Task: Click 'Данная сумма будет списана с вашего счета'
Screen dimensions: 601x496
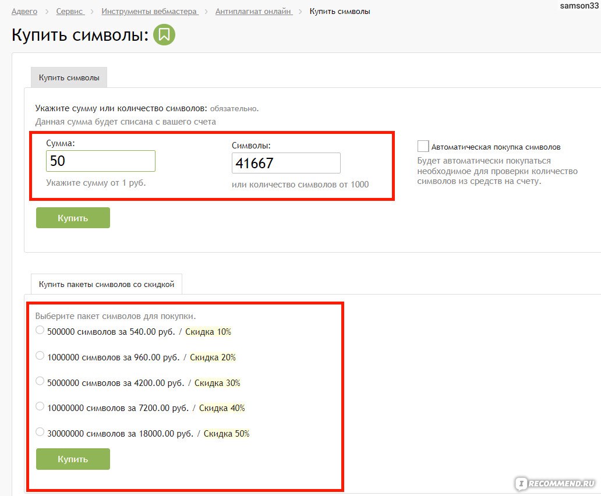Action: click(125, 122)
